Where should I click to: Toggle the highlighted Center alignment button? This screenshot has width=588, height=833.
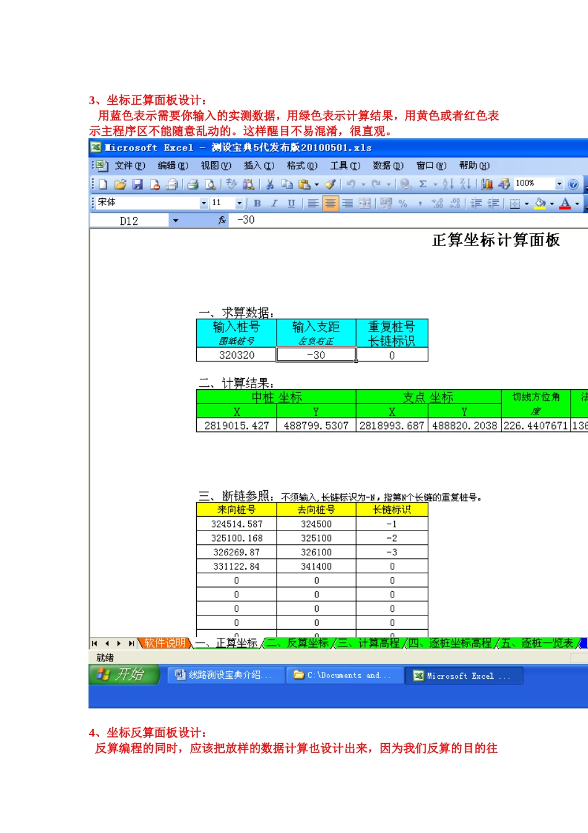point(331,203)
